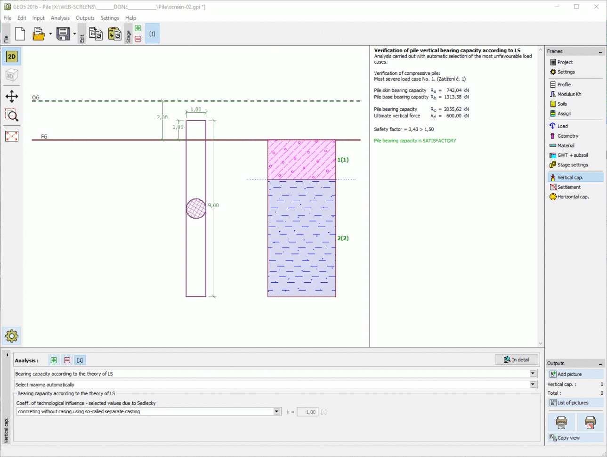Open the Analysis menu
Viewport: 607px width, 457px height.
point(60,18)
